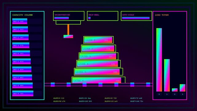Pick the BAY-9 705 capacity bar

23,93
